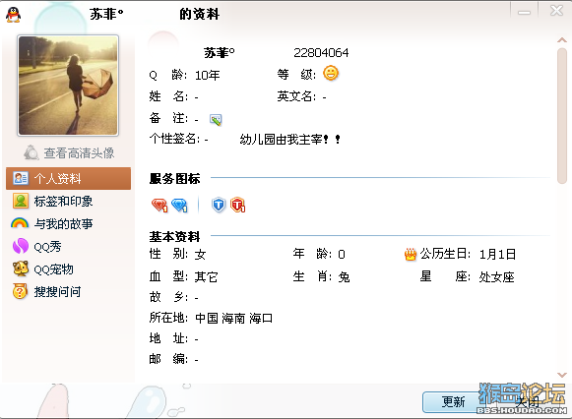Click the smiley level icon
This screenshot has height=419, width=572.
pyautogui.click(x=331, y=73)
